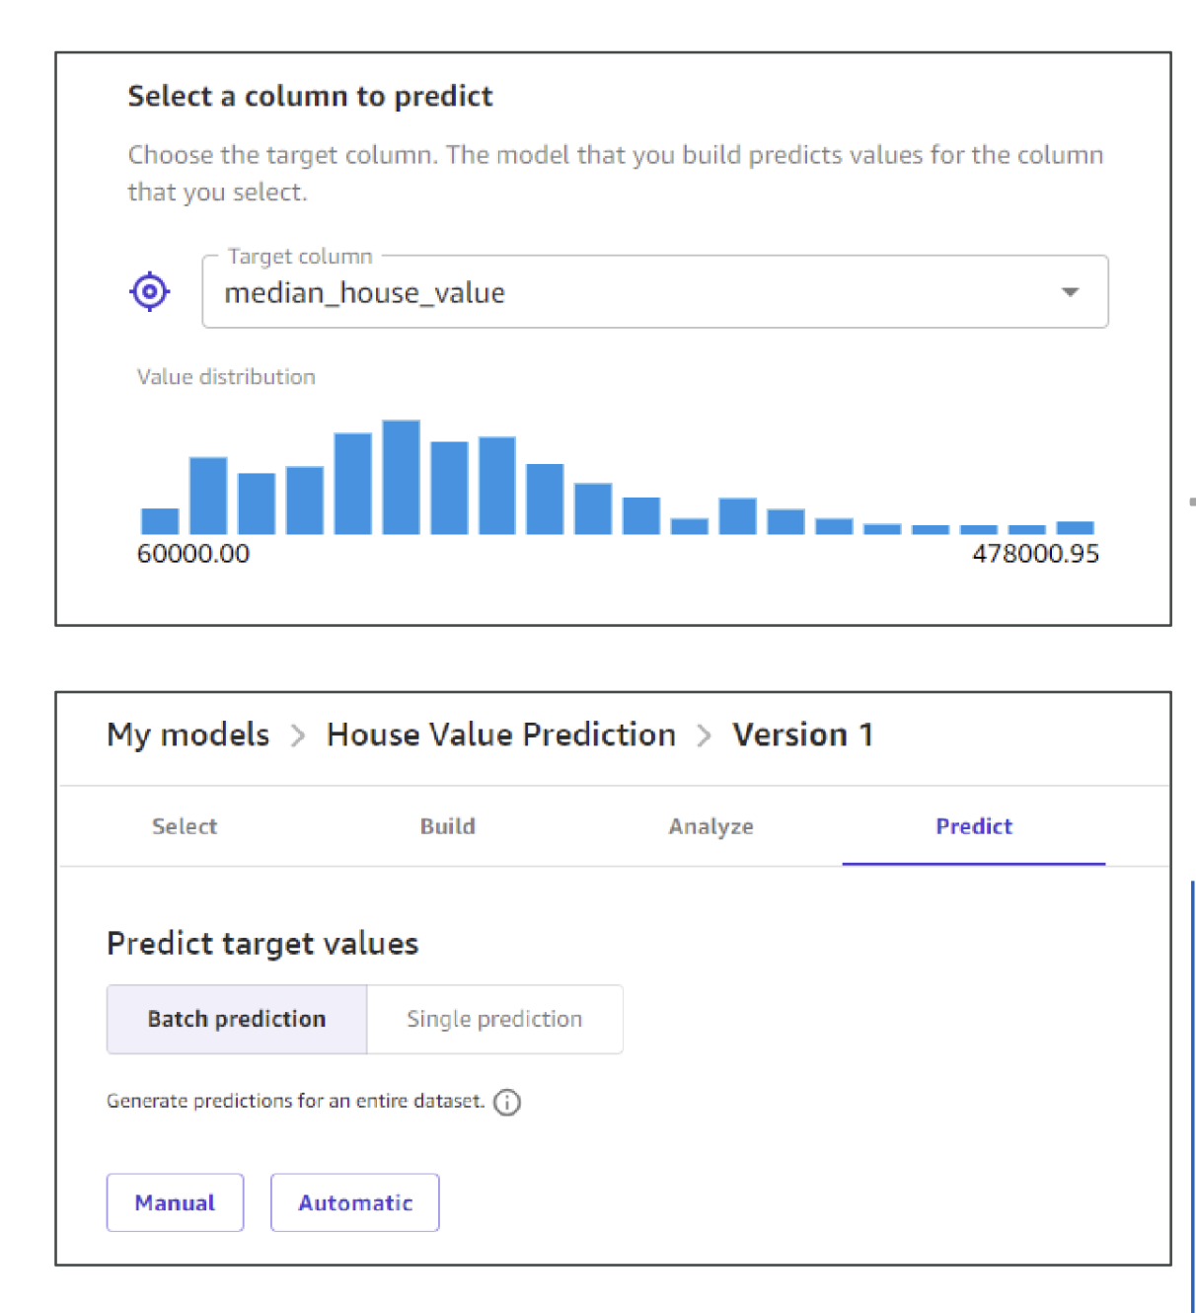The image size is (1196, 1313).
Task: Click the rightmost histogram bar
Action: (1075, 527)
